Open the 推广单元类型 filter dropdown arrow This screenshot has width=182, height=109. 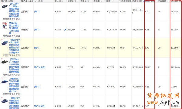pos(36,1)
